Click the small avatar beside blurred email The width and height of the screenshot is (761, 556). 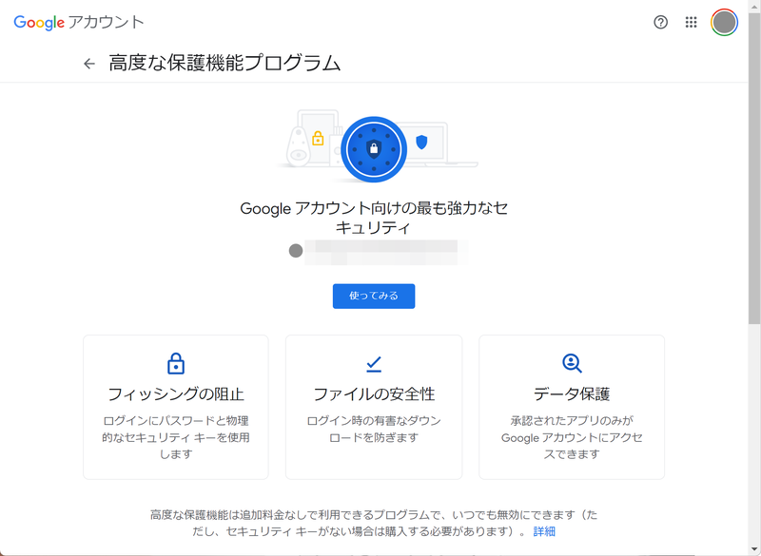click(296, 251)
